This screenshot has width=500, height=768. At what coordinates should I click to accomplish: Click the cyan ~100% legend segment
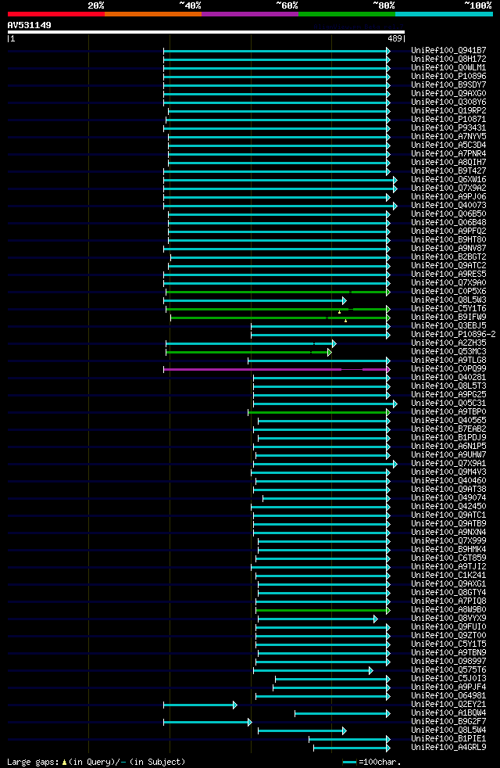[444, 14]
